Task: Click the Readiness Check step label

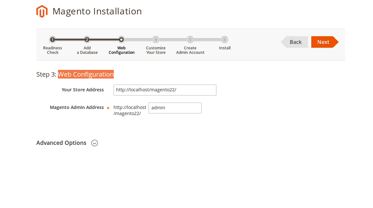Action: pyautogui.click(x=52, y=50)
